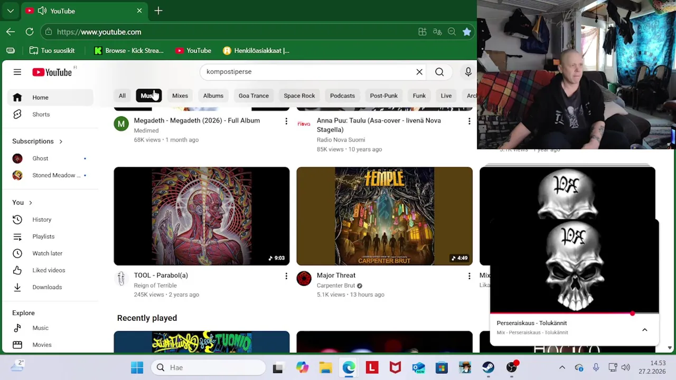676x380 pixels.
Task: Select the Albums filter chip
Action: pos(213,96)
